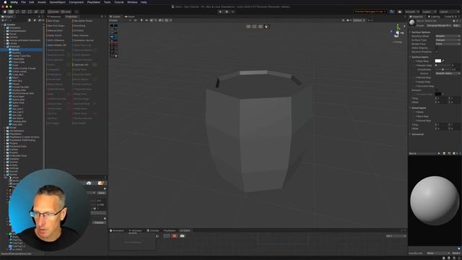Viewport: 462px width, 260px height.
Task: Click Preview Packages in Use button
Action: click(370, 12)
